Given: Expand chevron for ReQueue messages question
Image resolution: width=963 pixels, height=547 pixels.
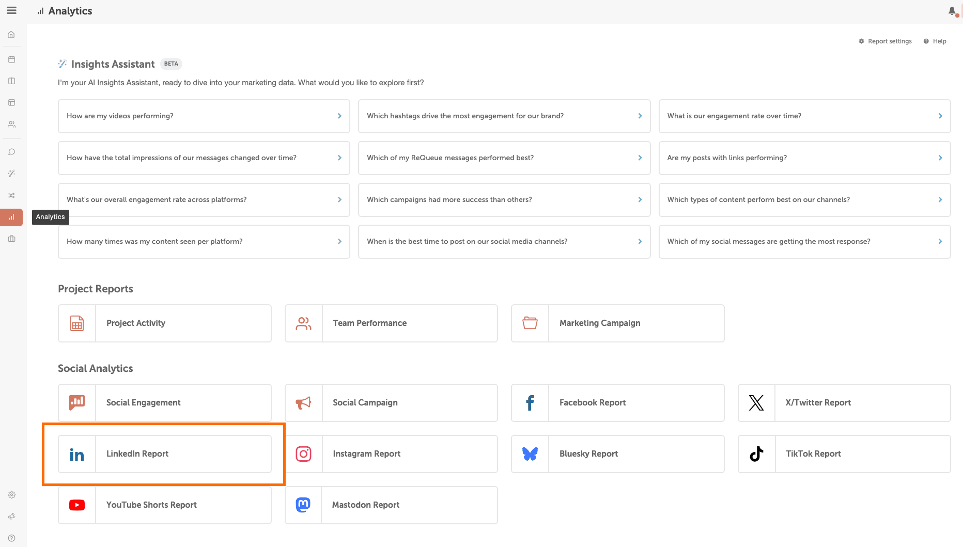Looking at the screenshot, I should tap(640, 158).
